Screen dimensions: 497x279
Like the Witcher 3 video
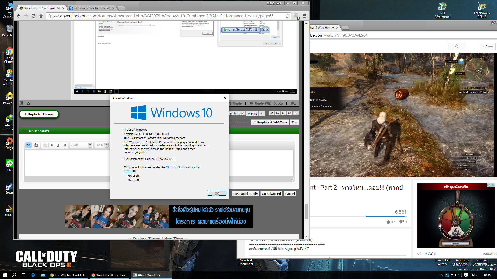tap(388, 222)
